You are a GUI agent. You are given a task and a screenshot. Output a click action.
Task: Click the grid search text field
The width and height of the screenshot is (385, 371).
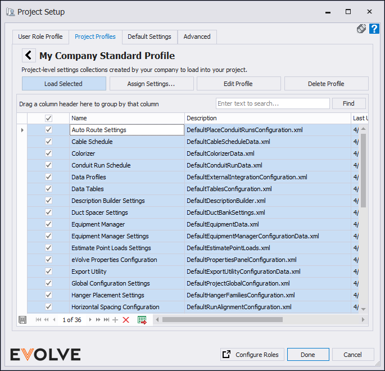pyautogui.click(x=273, y=103)
